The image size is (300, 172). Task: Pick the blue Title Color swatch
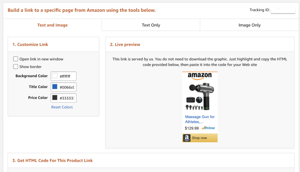pos(55,87)
